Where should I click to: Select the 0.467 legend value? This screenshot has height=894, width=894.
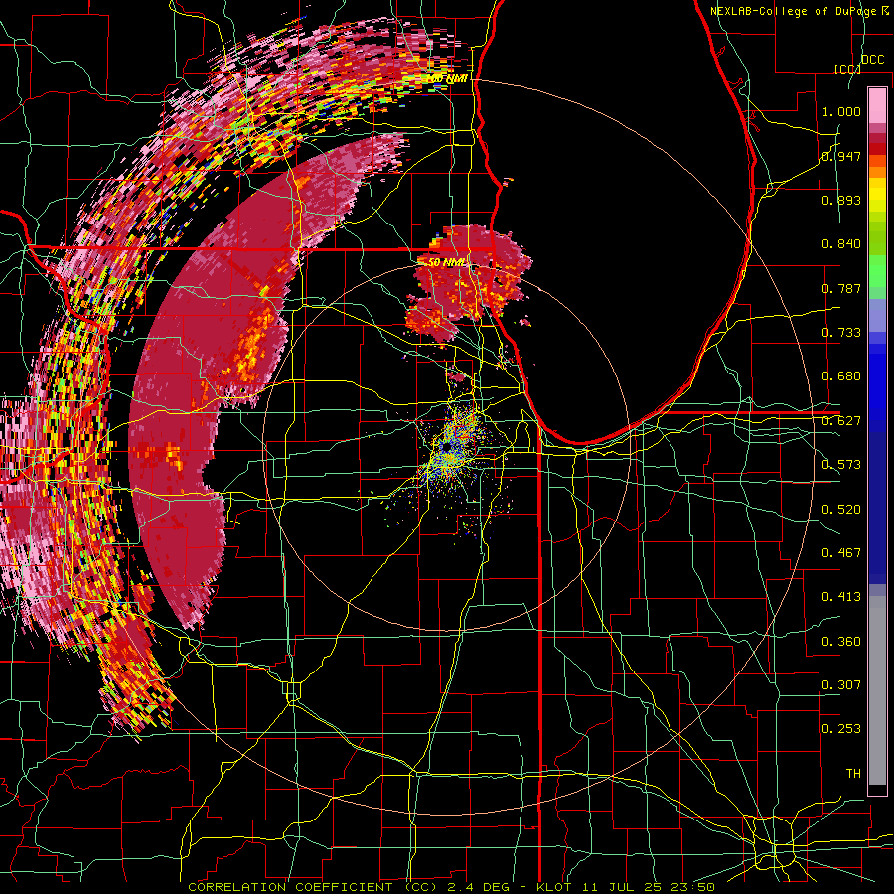(x=841, y=552)
